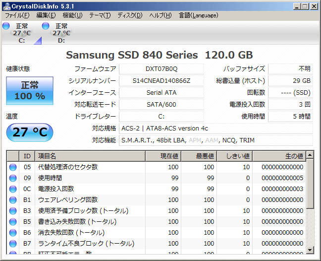Click status orb for attribute B7

[13, 244]
